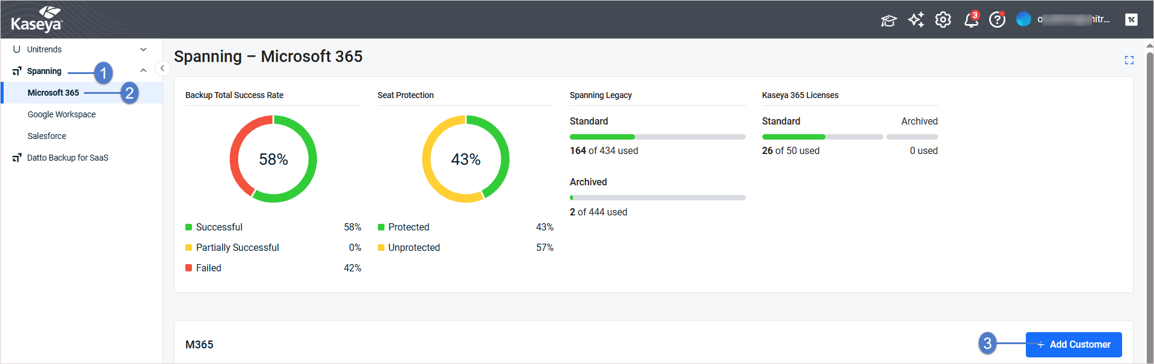Click the Add Customer button
This screenshot has height=364, width=1154.
coord(1073,345)
